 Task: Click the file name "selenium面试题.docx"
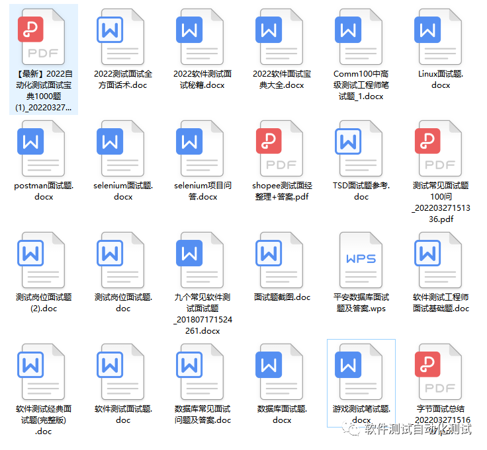coord(123,191)
